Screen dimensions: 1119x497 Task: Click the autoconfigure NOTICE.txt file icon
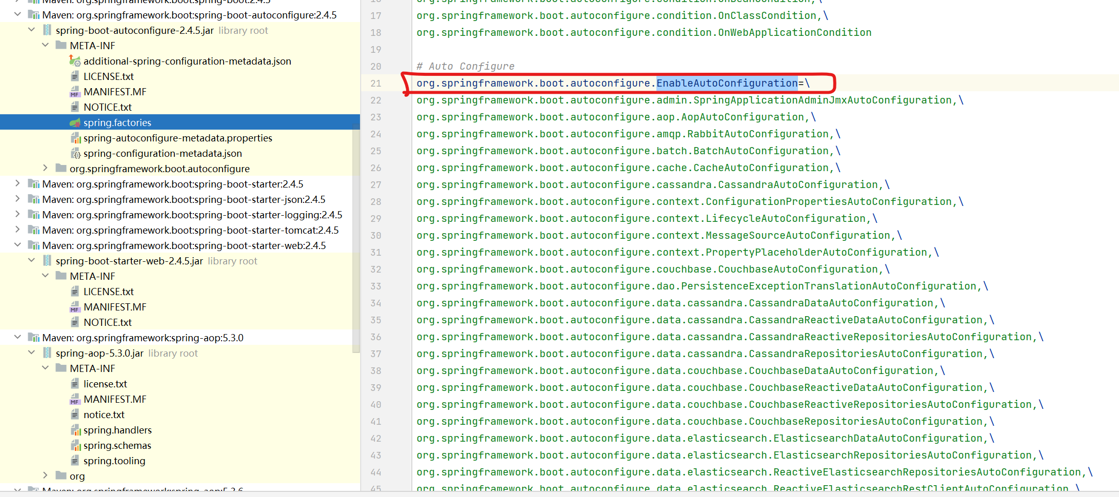click(x=75, y=107)
